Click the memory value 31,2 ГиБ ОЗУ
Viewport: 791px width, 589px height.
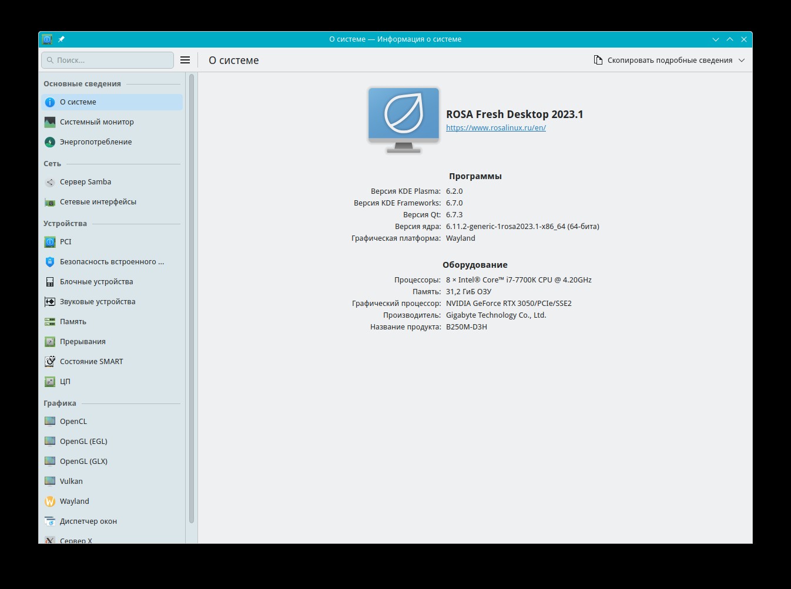click(x=468, y=292)
